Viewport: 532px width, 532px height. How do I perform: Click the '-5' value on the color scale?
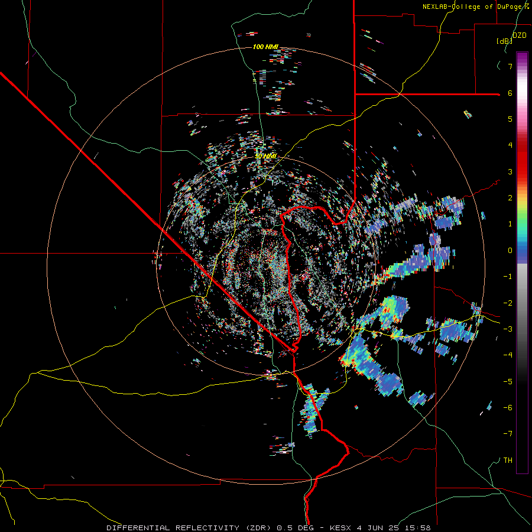tap(508, 382)
